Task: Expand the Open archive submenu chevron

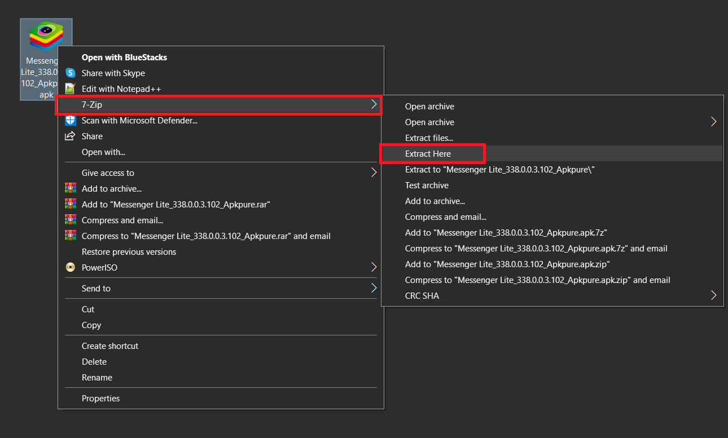Action: [713, 121]
